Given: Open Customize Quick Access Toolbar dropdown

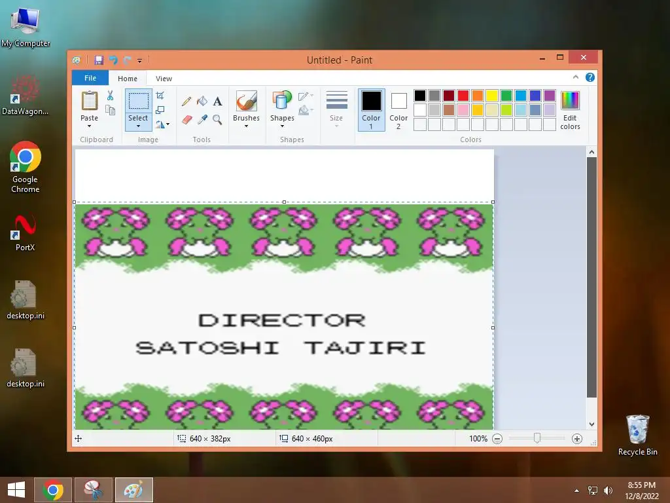Looking at the screenshot, I should point(140,61).
